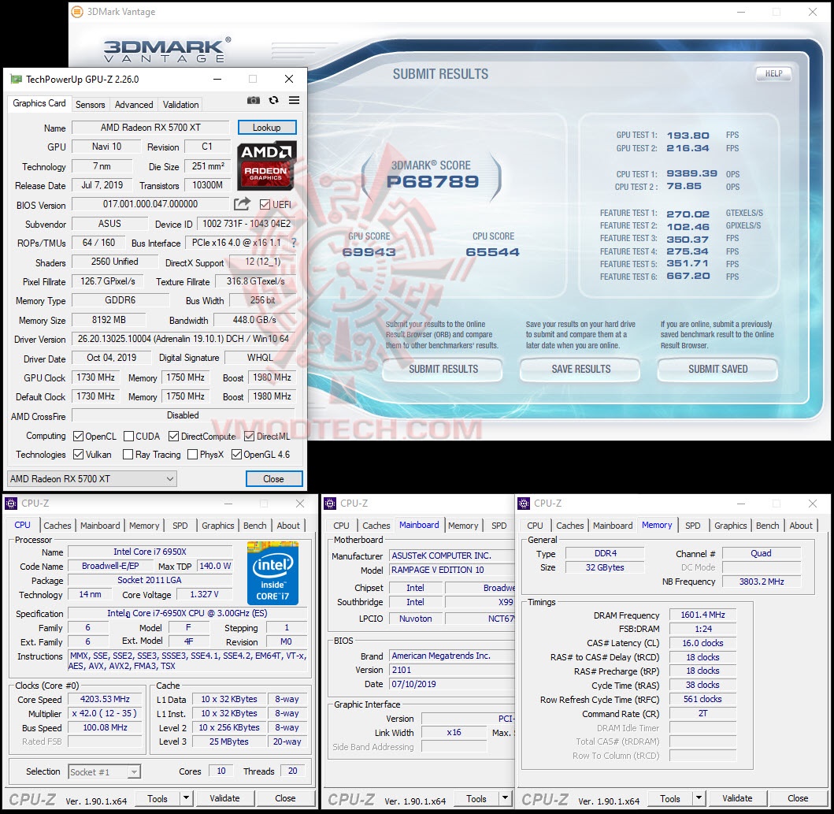Click the 3DMark score P68789
Image resolution: width=834 pixels, height=814 pixels.
point(432,181)
